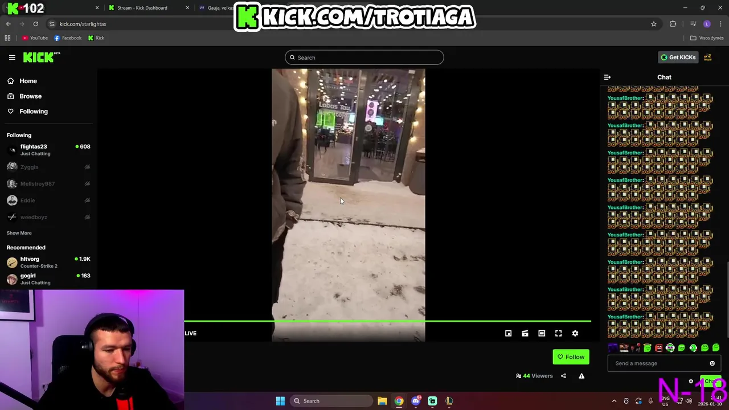The image size is (729, 410).
Task: Open Chrome profile avatar
Action: click(x=707, y=24)
